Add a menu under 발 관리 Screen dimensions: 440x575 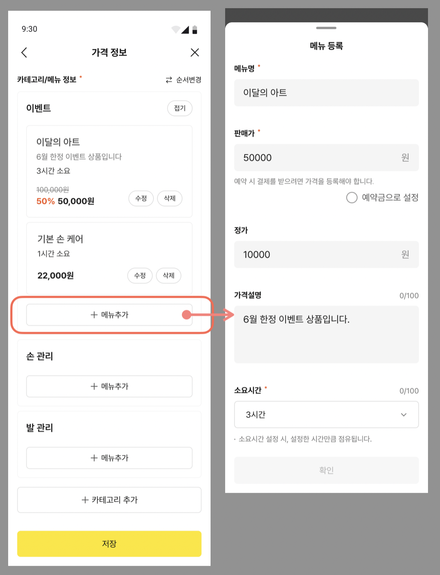tap(109, 458)
